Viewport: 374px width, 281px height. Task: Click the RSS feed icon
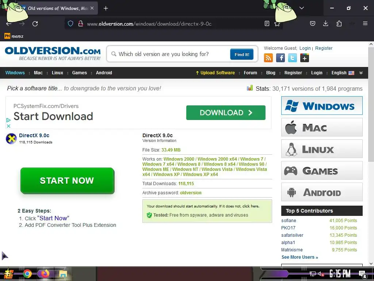point(268,58)
